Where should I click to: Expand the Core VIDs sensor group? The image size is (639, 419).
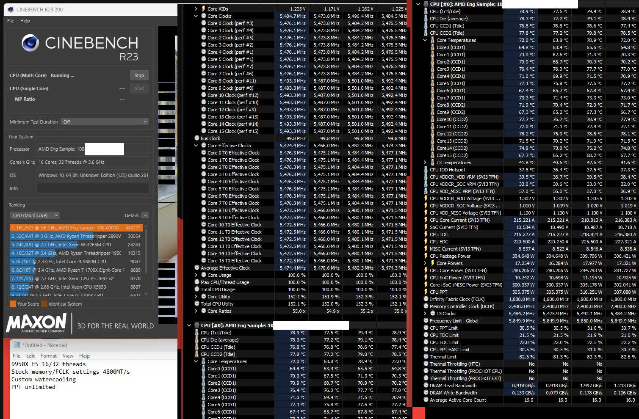pyautogui.click(x=196, y=9)
